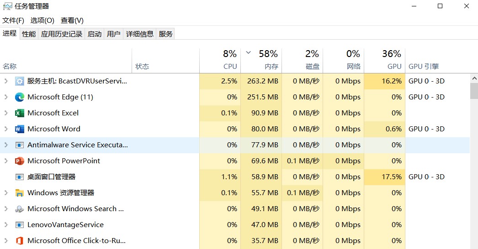Screen dimensions: 478x249
Task: Click the LenovoVantageService process icon
Action: click(x=20, y=225)
